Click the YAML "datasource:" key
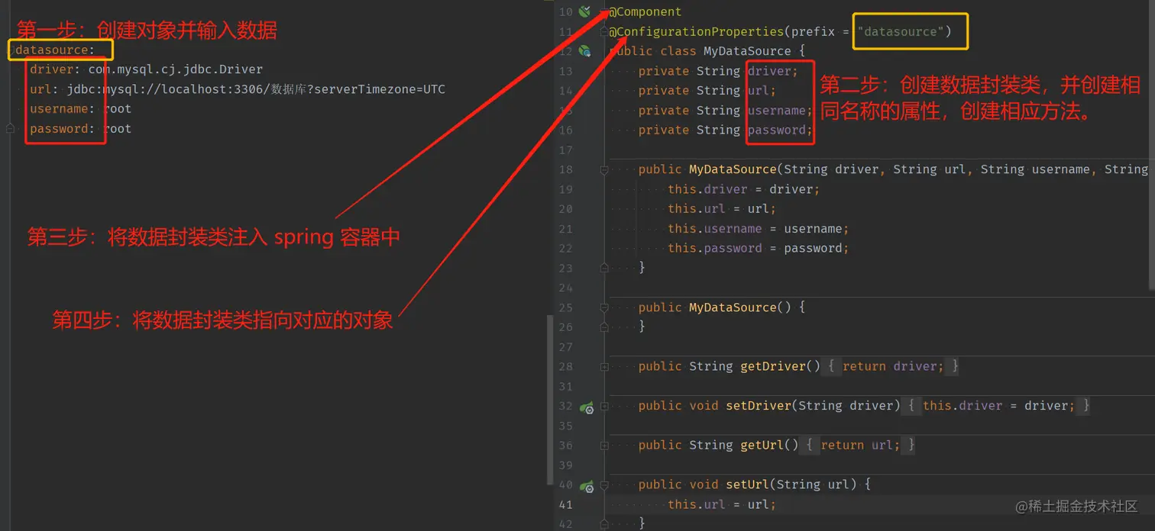 pyautogui.click(x=56, y=50)
